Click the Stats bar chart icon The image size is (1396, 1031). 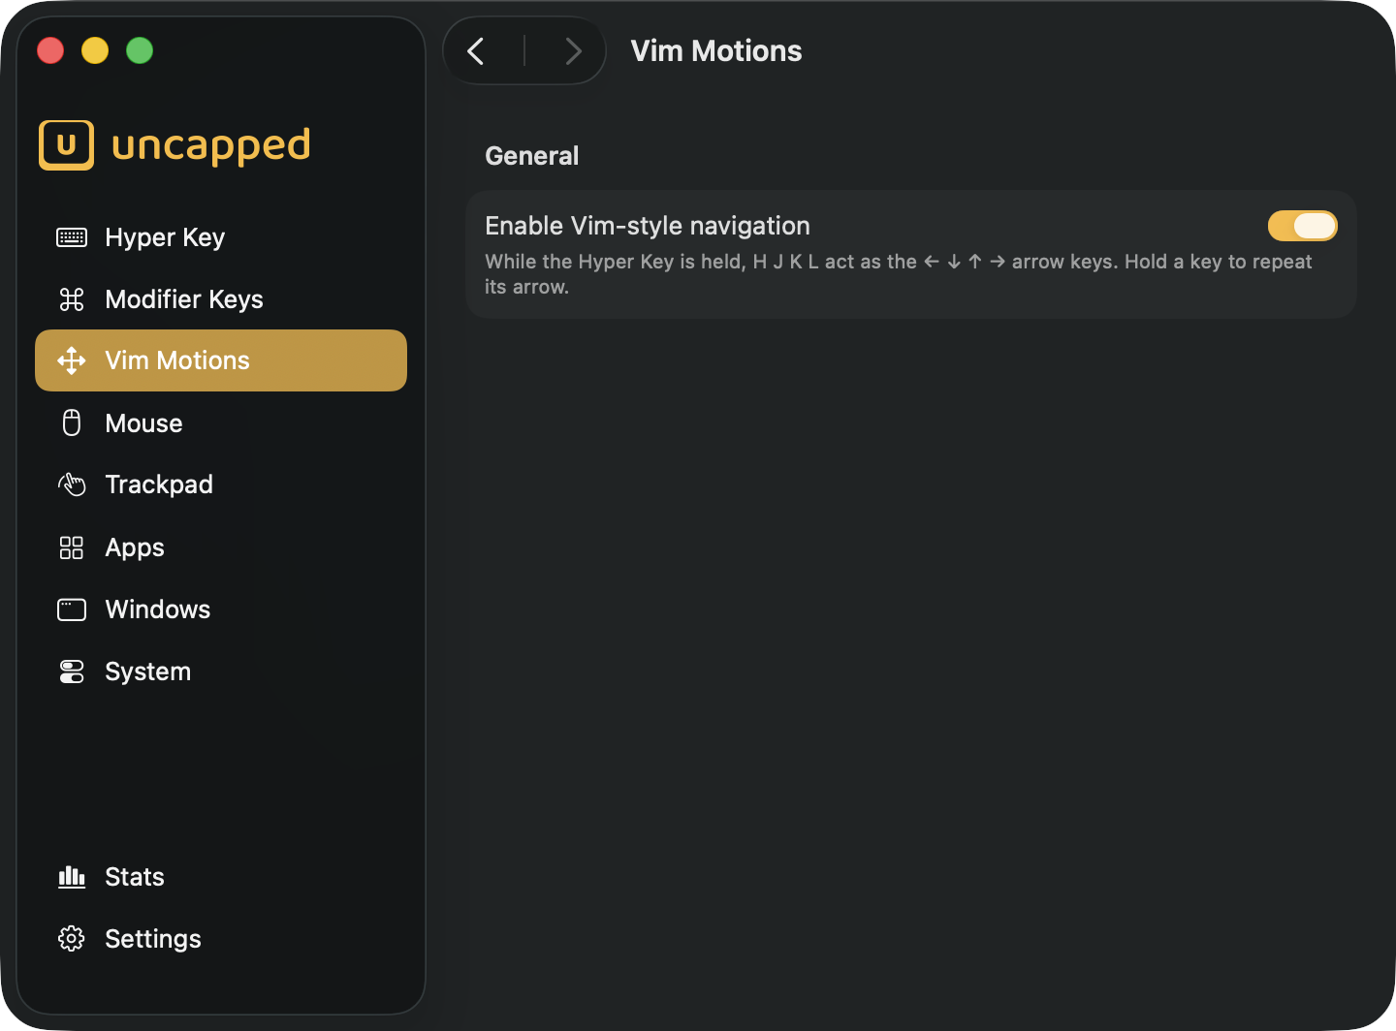click(x=72, y=877)
